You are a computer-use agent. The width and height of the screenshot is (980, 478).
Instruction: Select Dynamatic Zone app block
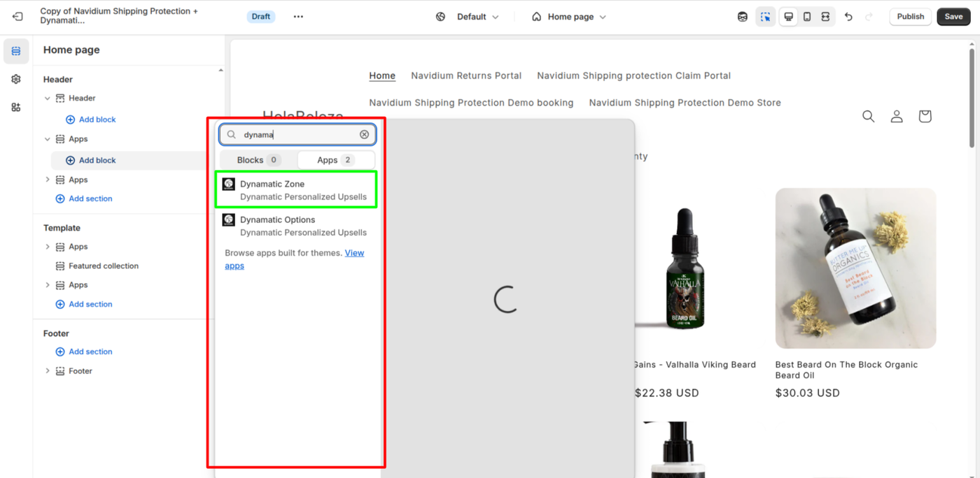(x=296, y=190)
